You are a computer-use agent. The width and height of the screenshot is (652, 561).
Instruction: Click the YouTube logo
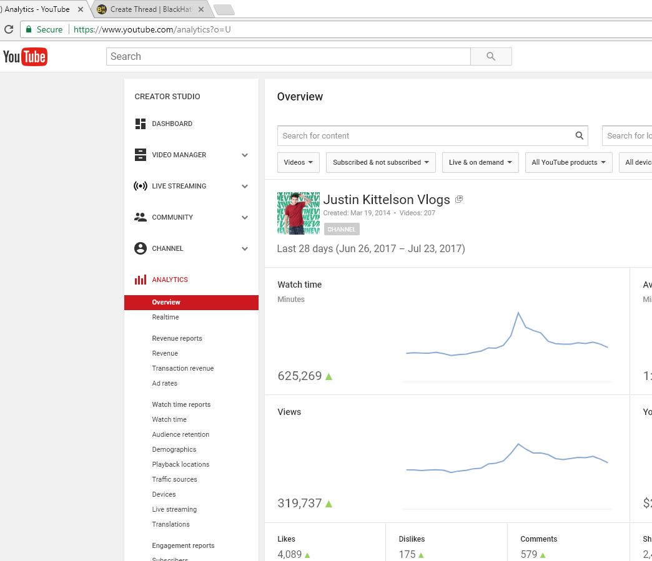click(x=25, y=57)
